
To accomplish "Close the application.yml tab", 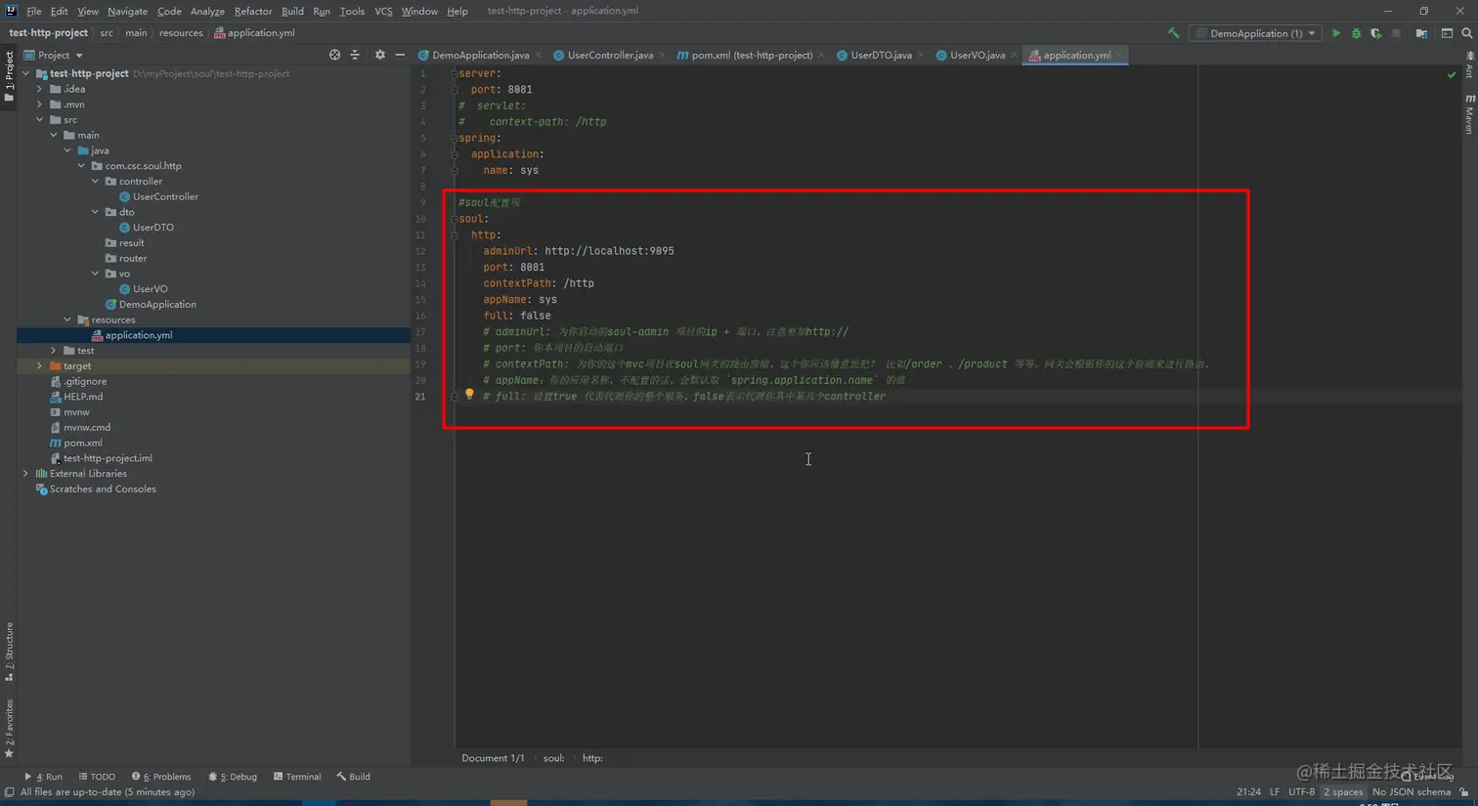I will [1119, 55].
